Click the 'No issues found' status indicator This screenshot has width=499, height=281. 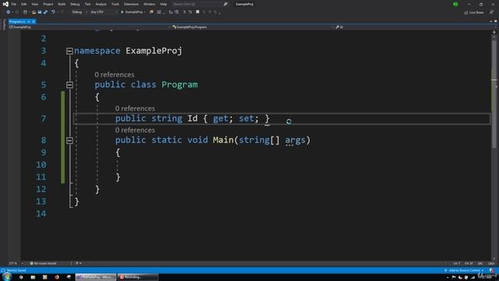click(43, 264)
